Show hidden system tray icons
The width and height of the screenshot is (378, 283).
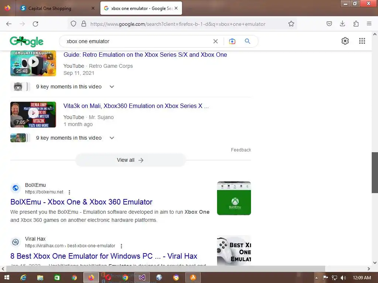coord(316,278)
